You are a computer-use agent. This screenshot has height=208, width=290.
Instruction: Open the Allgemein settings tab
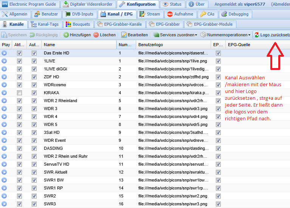click(15, 14)
